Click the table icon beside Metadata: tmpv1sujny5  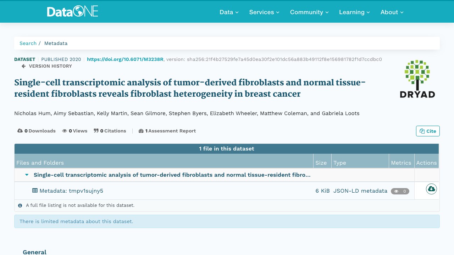click(x=35, y=191)
